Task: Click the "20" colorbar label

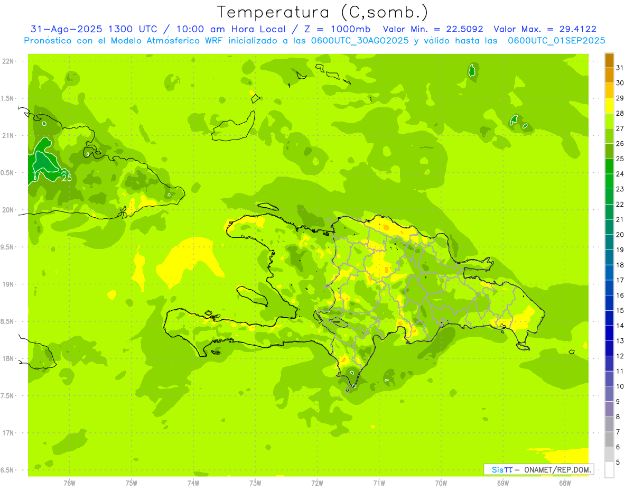Action: (x=620, y=235)
